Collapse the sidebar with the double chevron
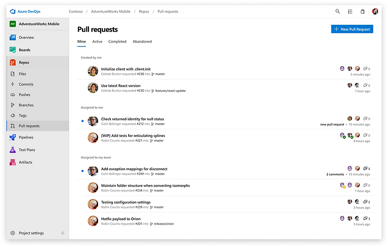This screenshot has width=388, height=247. tap(63, 233)
